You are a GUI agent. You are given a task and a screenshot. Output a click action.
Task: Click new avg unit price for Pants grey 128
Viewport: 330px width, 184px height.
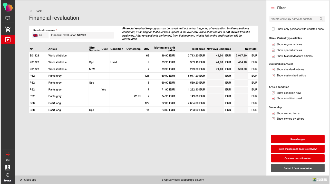coord(215,76)
